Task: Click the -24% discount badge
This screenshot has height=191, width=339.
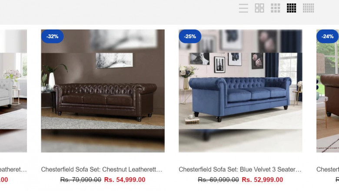Action: click(x=328, y=36)
